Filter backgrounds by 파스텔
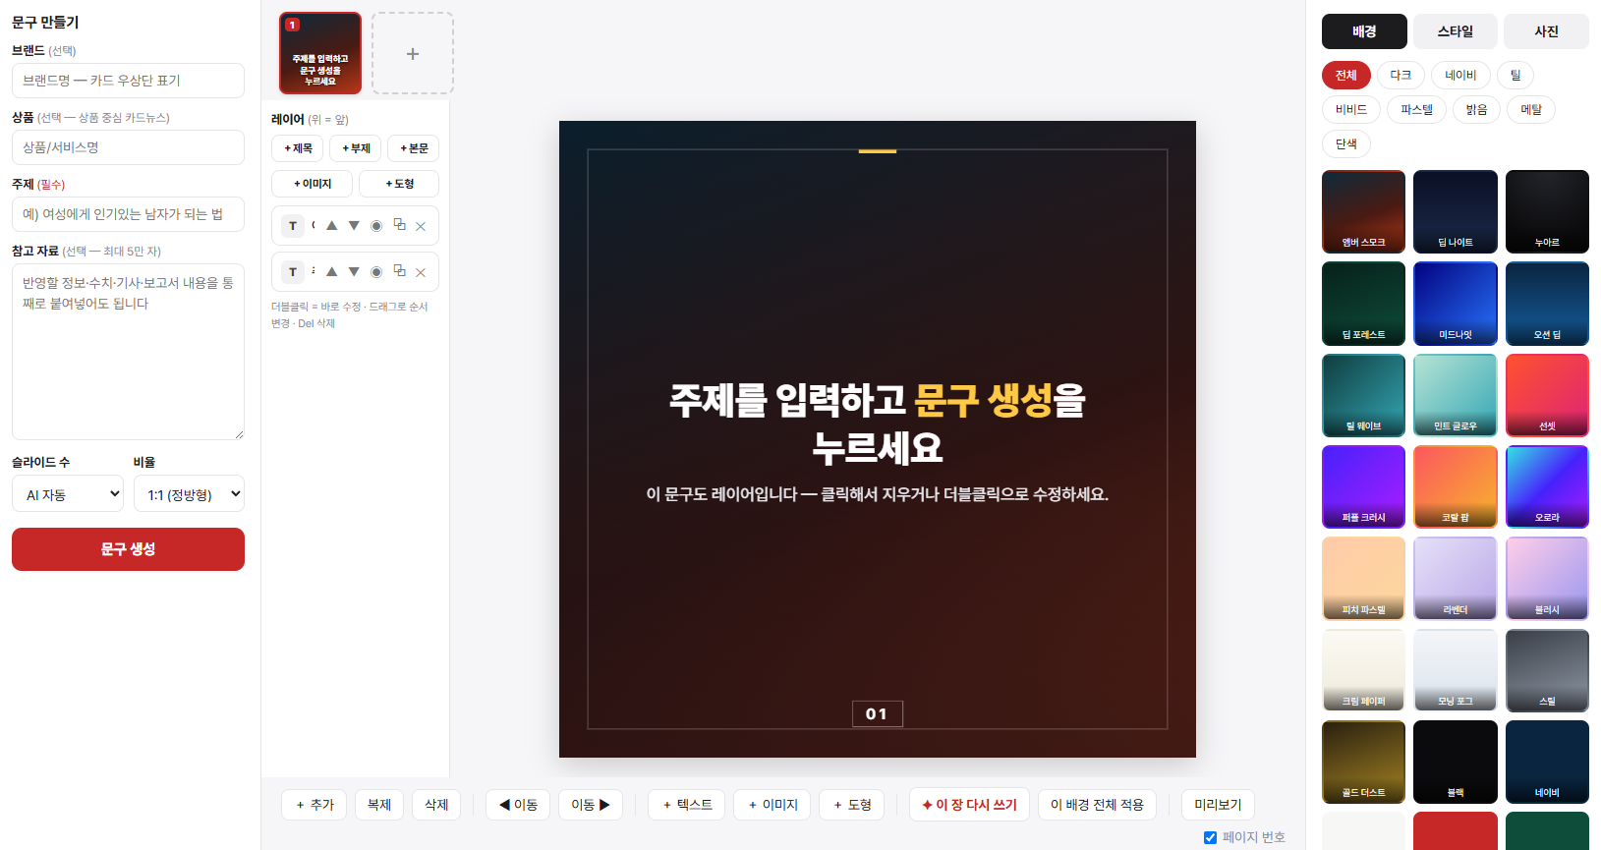This screenshot has width=1601, height=850. 1416,110
